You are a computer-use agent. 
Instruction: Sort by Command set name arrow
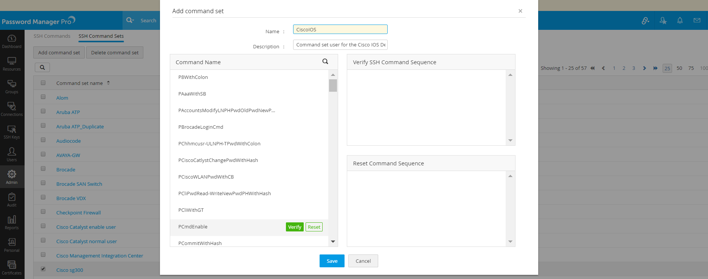point(109,83)
